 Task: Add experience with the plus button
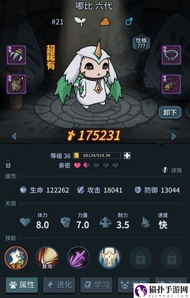(x=127, y=155)
